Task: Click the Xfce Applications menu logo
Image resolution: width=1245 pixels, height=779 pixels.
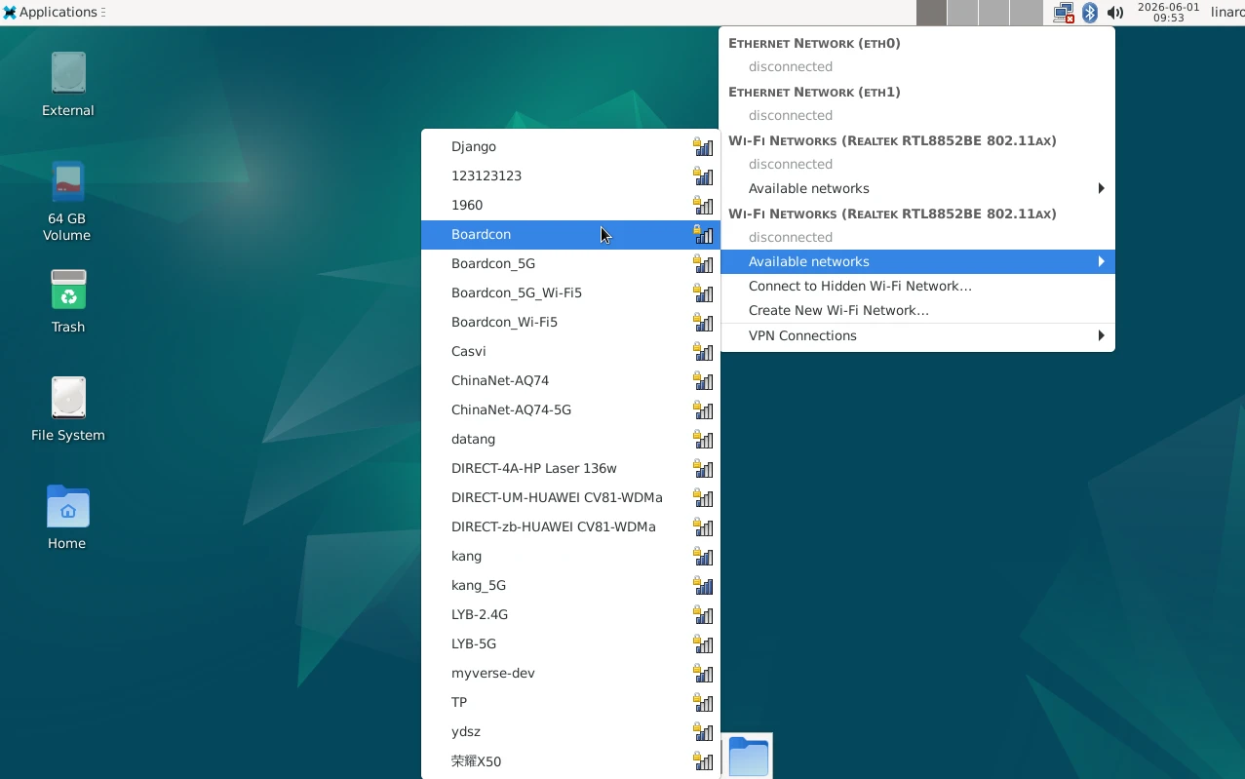Action: click(x=10, y=13)
